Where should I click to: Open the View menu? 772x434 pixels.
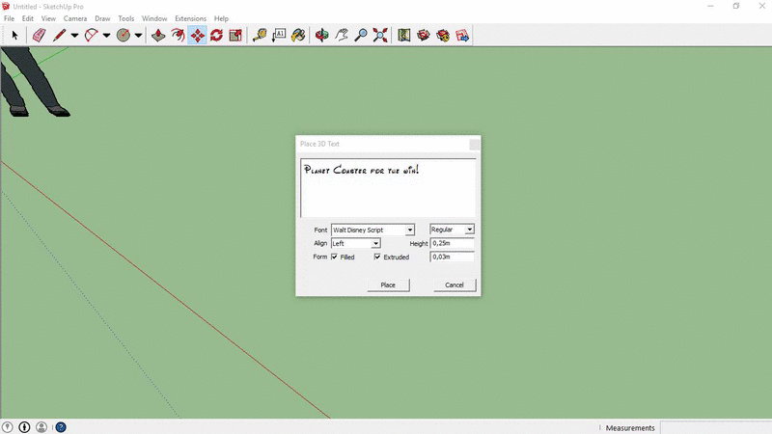pos(48,18)
